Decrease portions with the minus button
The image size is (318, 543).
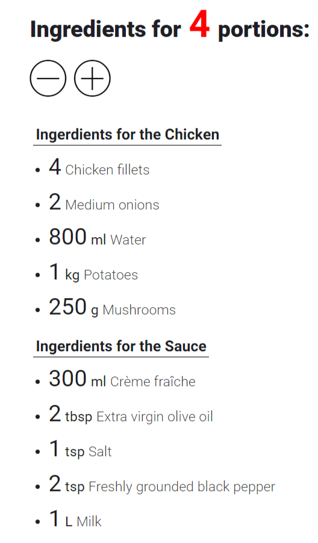tap(48, 78)
